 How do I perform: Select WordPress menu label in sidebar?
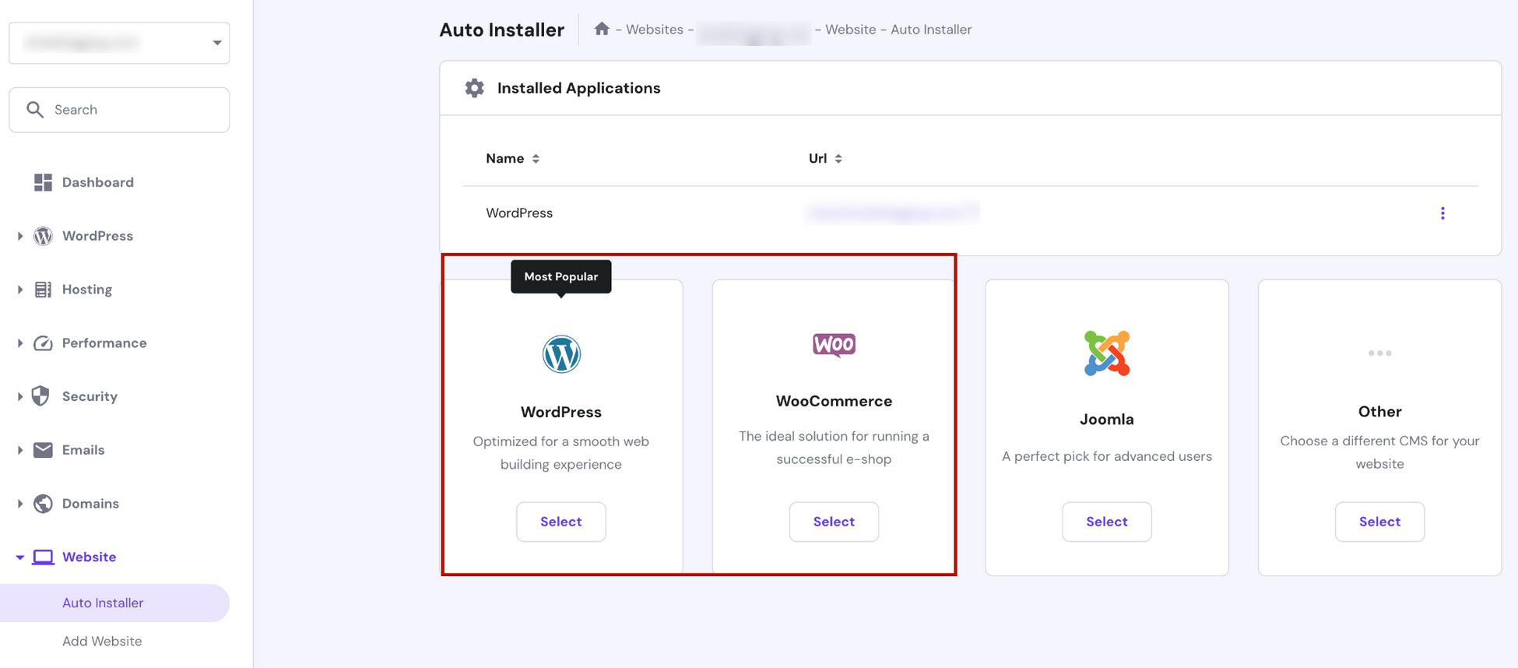97,236
